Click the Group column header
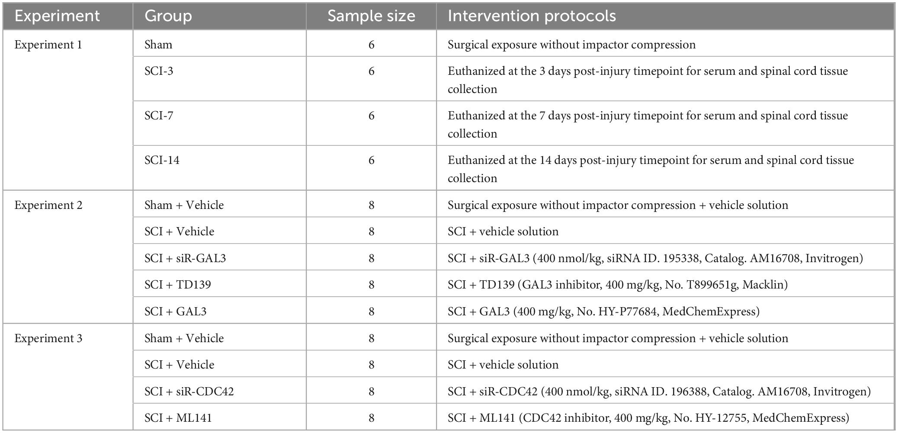The width and height of the screenshot is (898, 433). point(168,16)
